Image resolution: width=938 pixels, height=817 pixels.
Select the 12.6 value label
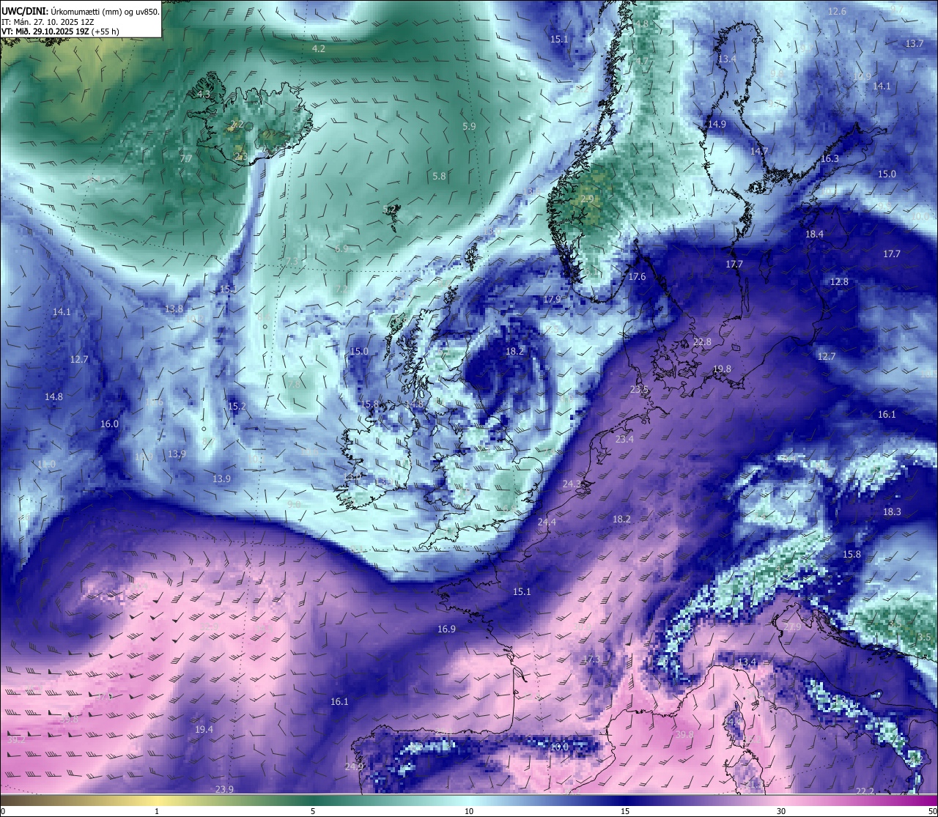click(x=837, y=11)
